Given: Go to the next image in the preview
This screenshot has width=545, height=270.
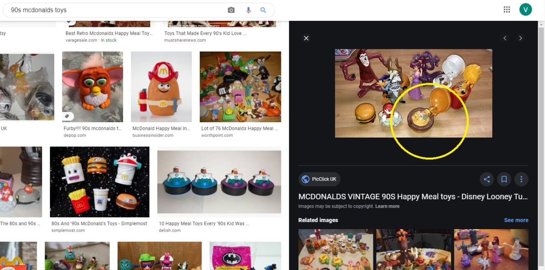Looking at the screenshot, I should [520, 38].
